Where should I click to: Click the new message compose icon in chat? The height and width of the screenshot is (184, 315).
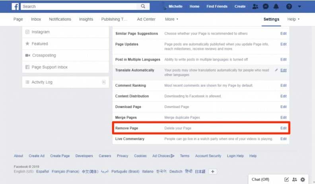286,179
